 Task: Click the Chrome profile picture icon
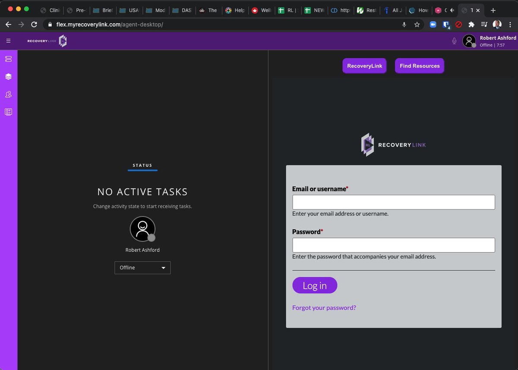(497, 25)
